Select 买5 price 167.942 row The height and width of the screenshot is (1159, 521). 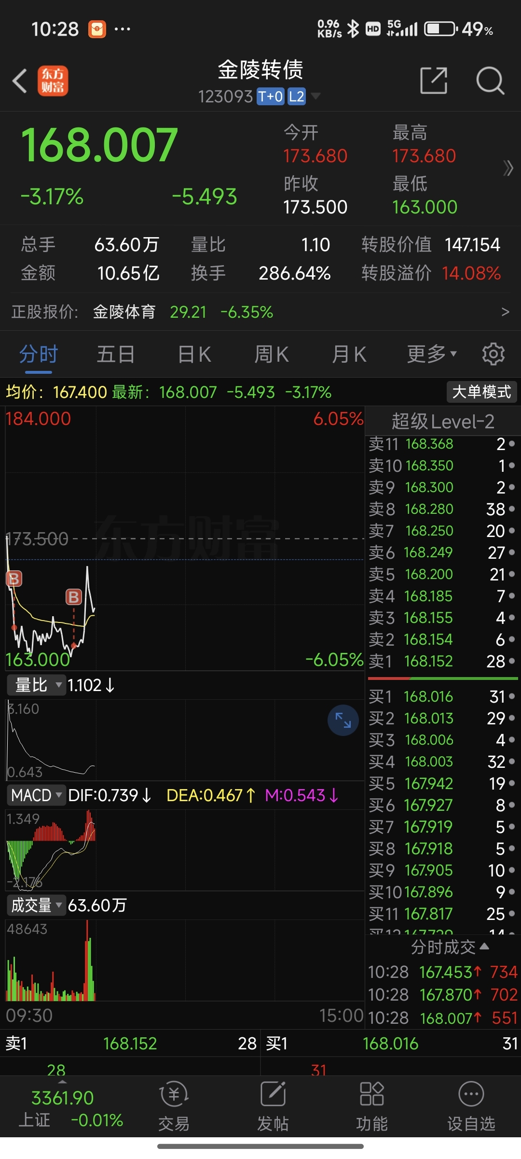tap(442, 783)
